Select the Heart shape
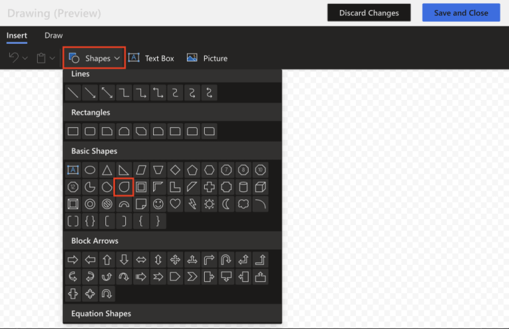The width and height of the screenshot is (509, 329). tap(175, 204)
